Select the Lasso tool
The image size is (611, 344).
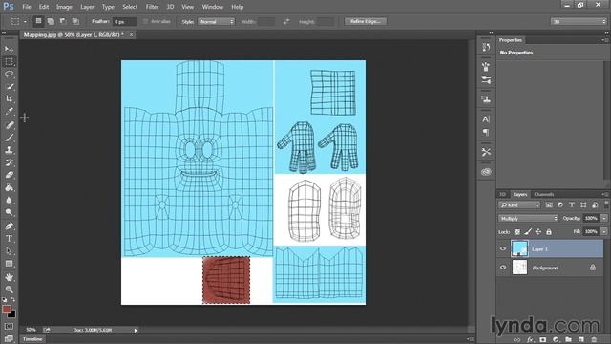(x=9, y=75)
